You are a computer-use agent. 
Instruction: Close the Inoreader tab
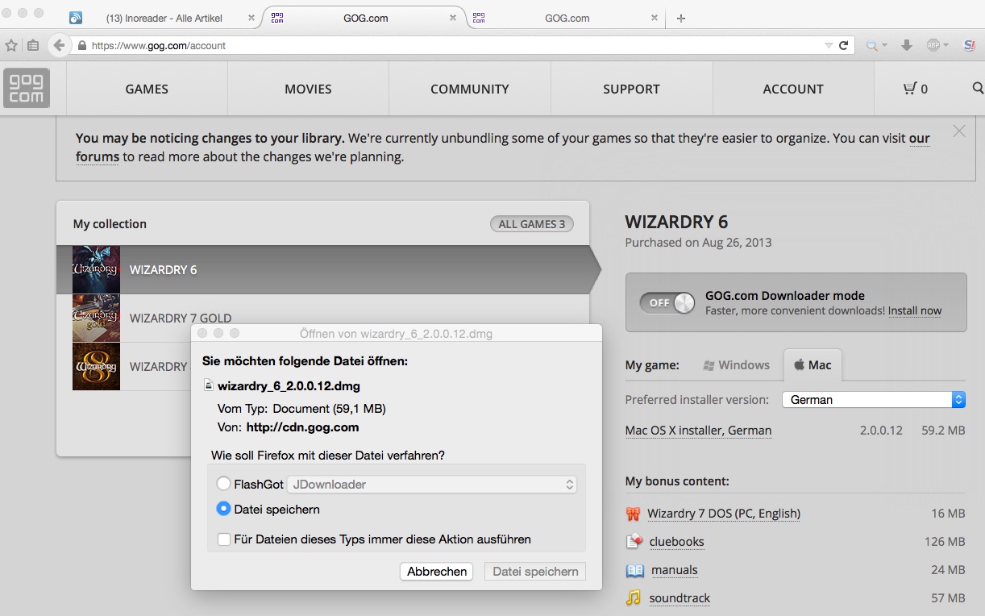tap(251, 18)
